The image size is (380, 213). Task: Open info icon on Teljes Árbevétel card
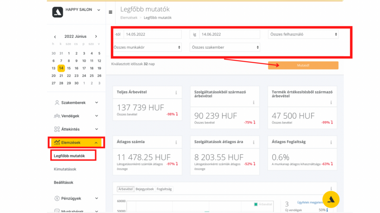point(176,93)
